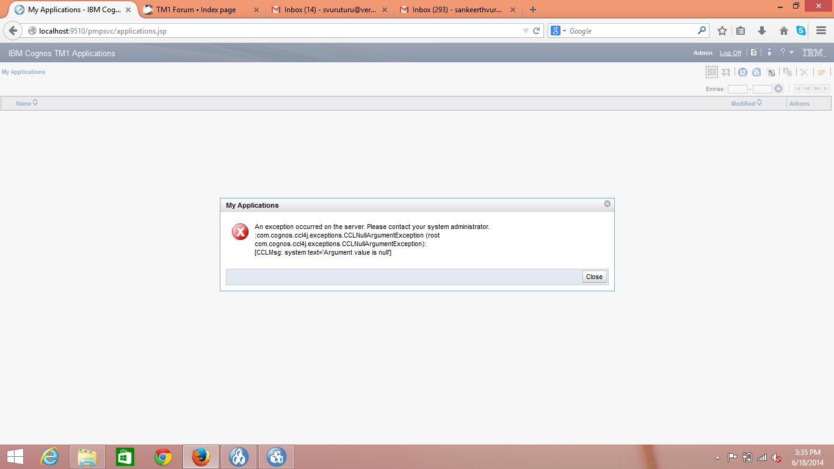
Task: Go to first page of entries
Action: pos(797,89)
